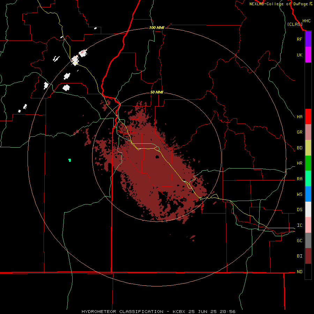This screenshot has width=314, height=314.
Task: Click the Hydrometeor Classification KCBX title text
Action: click(158, 312)
